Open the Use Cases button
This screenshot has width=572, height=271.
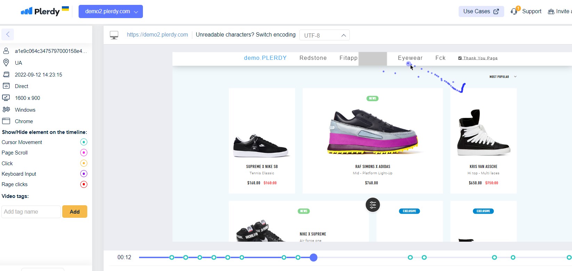481,11
